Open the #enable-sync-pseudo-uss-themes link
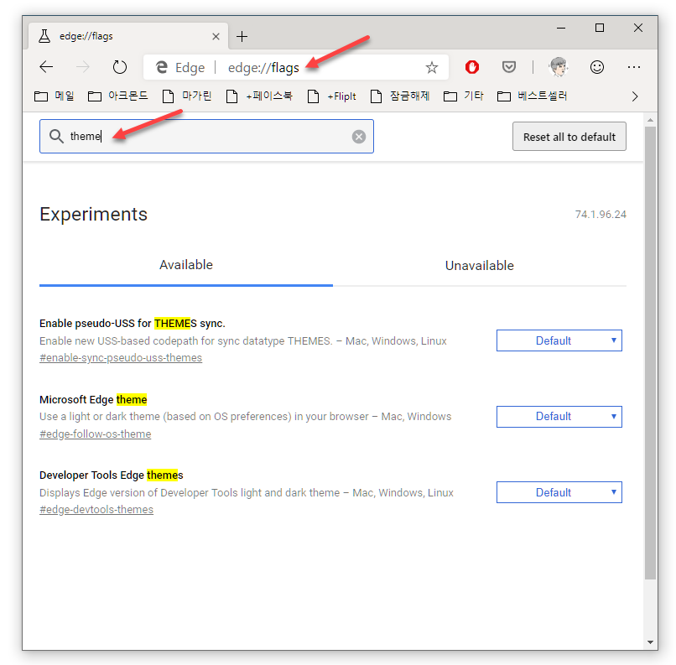The image size is (676, 665). pyautogui.click(x=121, y=358)
